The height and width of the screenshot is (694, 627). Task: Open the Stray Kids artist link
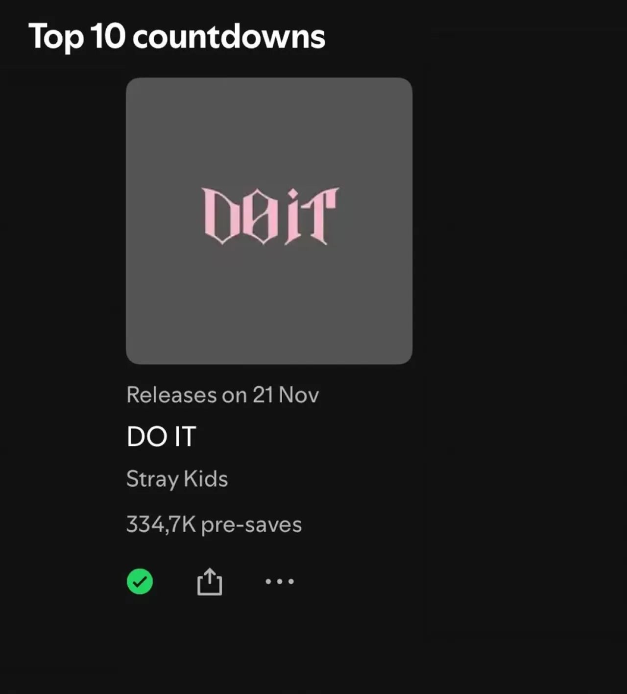tap(177, 479)
